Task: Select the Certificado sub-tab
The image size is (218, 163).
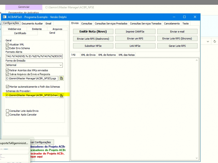Action: coord(20,33)
